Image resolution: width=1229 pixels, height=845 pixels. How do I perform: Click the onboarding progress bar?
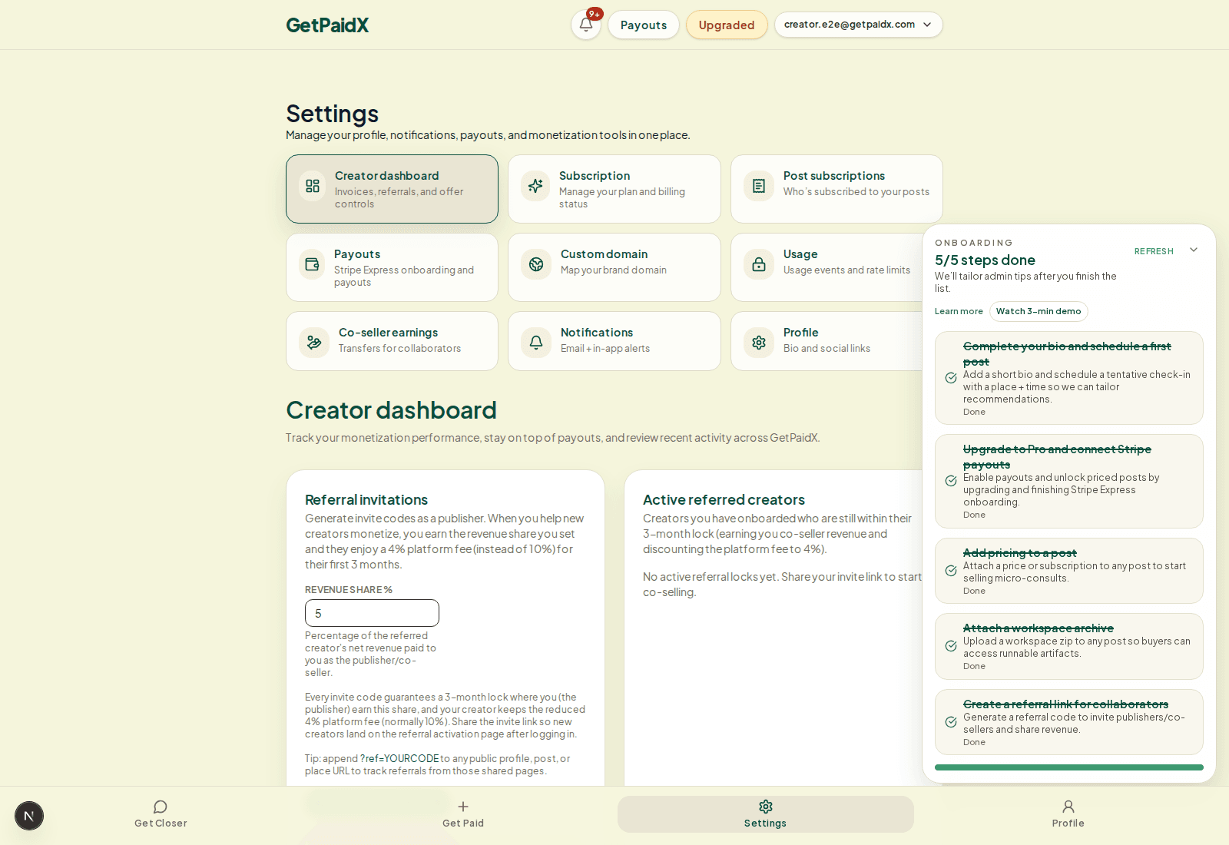click(x=1068, y=767)
